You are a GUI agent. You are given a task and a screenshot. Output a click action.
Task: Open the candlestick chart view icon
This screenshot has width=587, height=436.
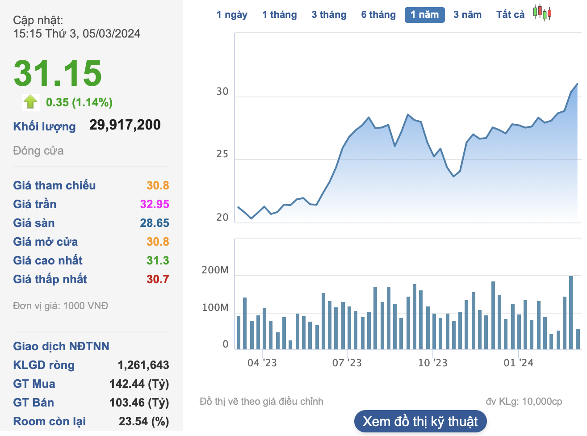click(x=542, y=13)
